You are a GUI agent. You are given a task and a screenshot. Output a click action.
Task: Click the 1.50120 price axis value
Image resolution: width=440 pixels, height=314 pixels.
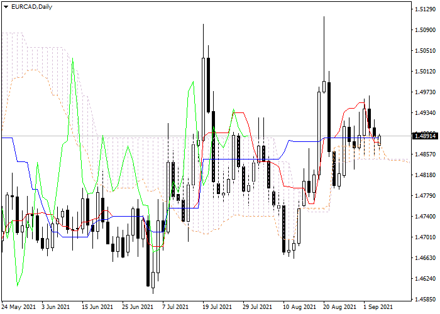425,72
